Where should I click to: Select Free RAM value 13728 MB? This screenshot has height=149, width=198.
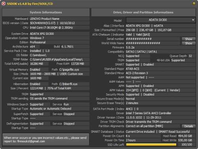78,64
